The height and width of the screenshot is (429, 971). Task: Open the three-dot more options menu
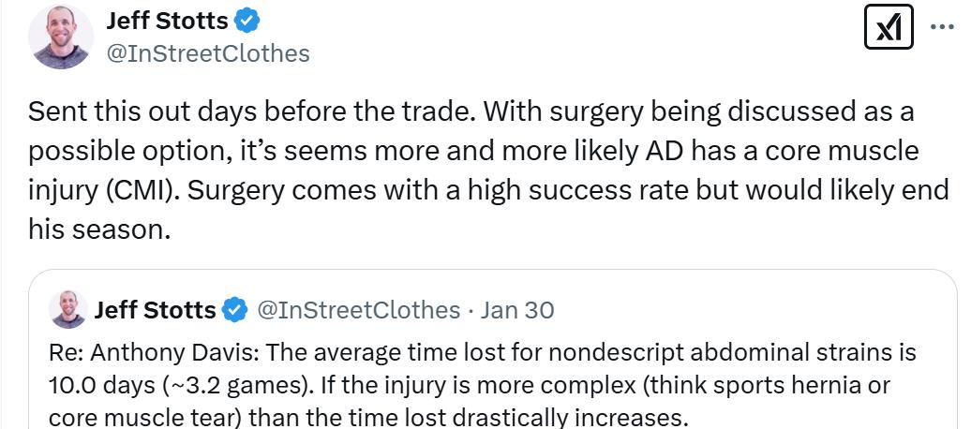tap(941, 26)
